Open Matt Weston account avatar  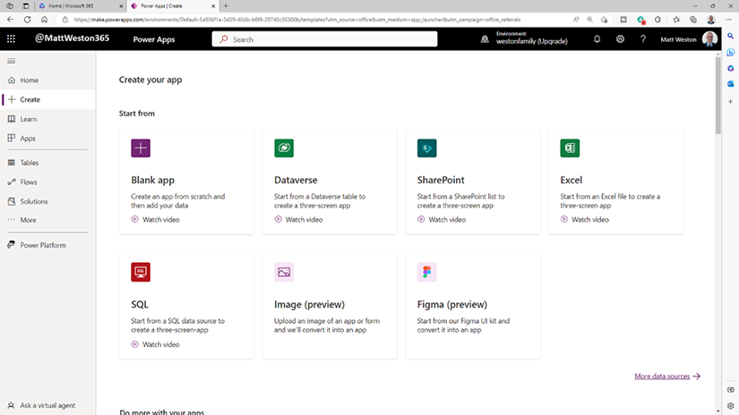pyautogui.click(x=709, y=39)
